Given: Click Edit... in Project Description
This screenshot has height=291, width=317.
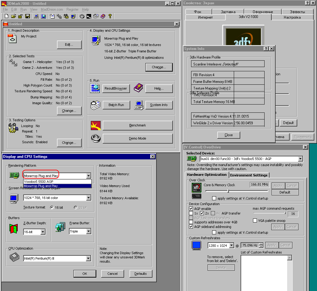Looking at the screenshot, I should click(69, 45).
